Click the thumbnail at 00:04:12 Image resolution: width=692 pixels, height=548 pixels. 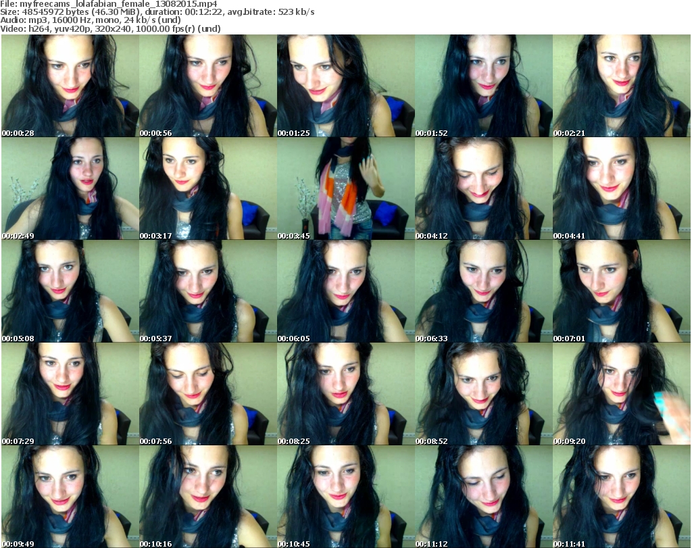tap(484, 189)
